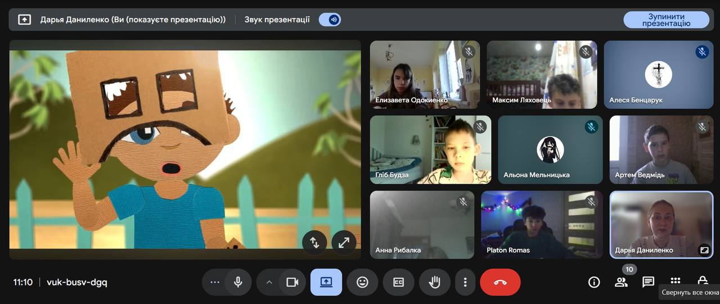This screenshot has width=720, height=304.
Task: Turn off the camera in the bottom bar
Action: tap(292, 282)
